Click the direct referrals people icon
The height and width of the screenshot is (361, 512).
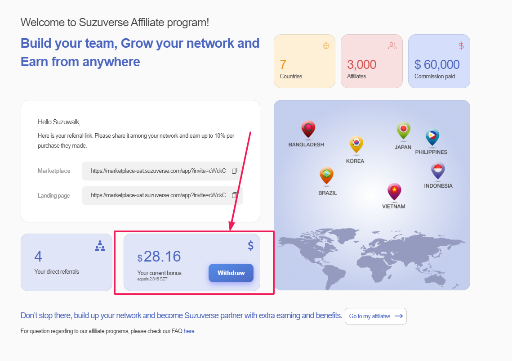(100, 246)
